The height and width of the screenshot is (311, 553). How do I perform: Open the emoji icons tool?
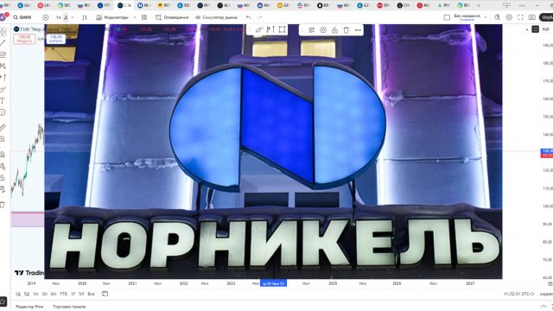(x=3, y=112)
